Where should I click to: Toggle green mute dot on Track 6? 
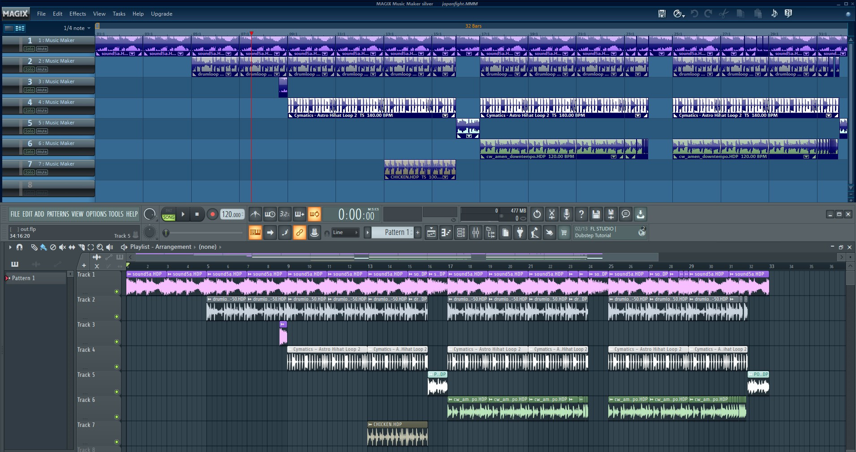point(117,417)
